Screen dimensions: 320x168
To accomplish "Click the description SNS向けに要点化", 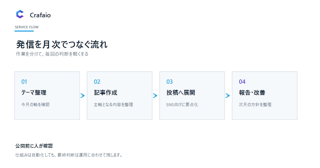I will pyautogui.click(x=182, y=105).
